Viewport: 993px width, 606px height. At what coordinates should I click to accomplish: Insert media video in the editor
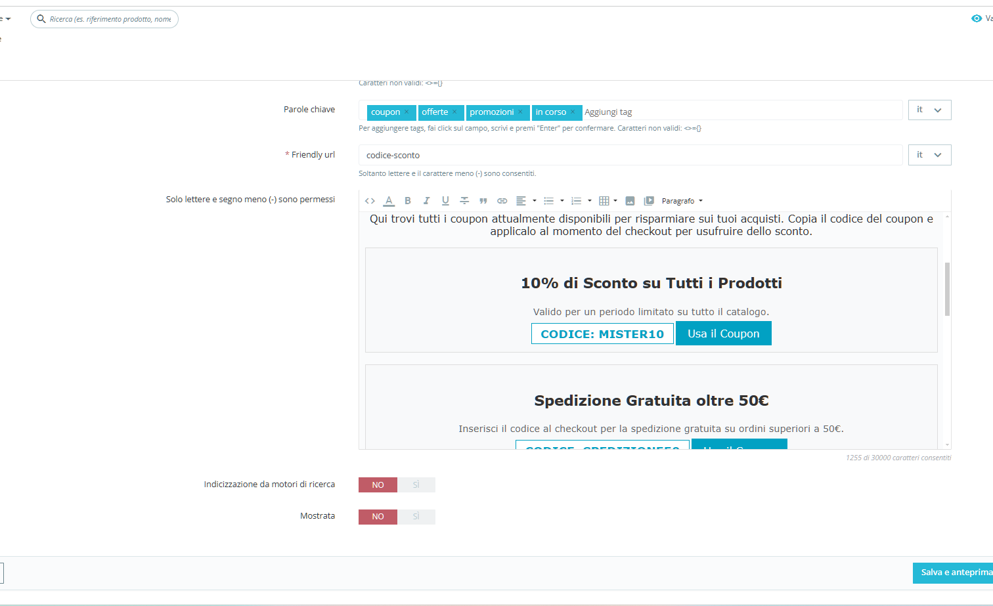(649, 201)
